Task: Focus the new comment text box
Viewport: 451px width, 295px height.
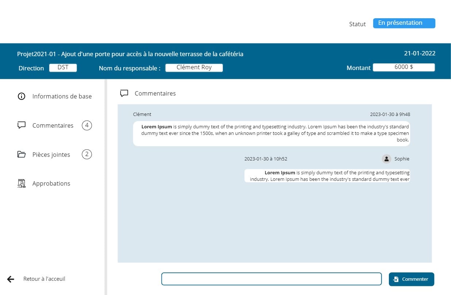Action: tap(271, 279)
